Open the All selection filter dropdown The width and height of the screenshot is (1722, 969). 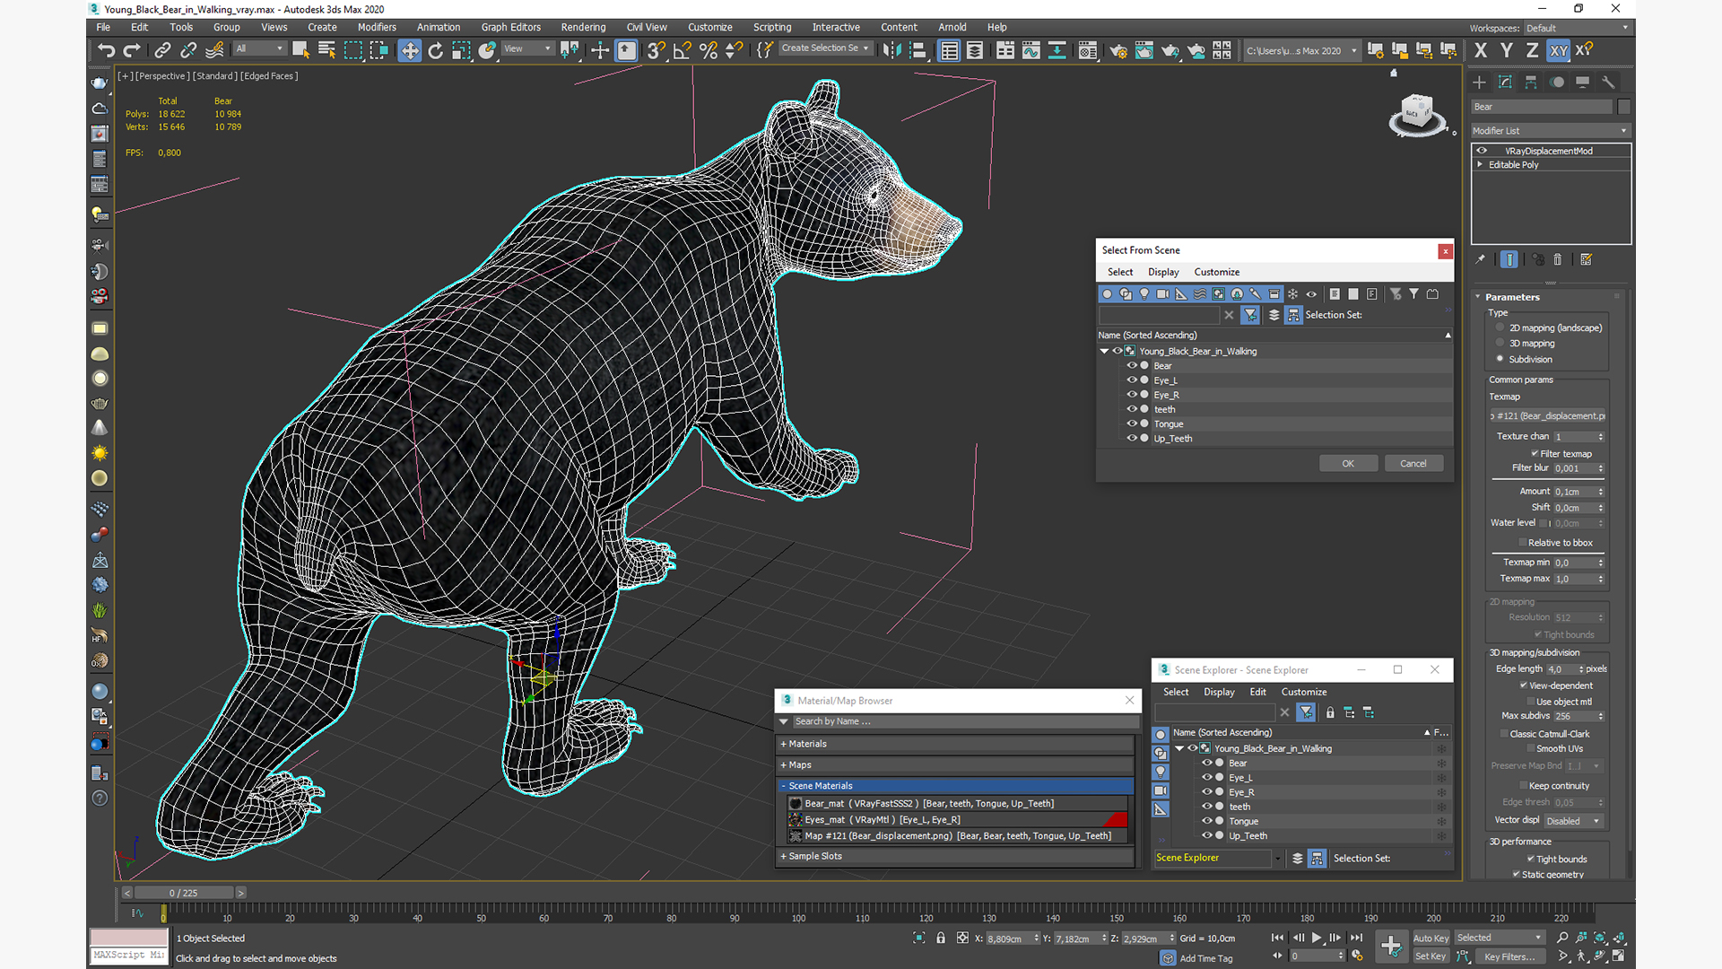(x=259, y=48)
